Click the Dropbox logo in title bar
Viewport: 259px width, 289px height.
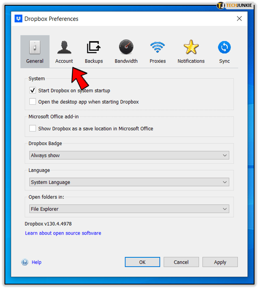pos(18,18)
